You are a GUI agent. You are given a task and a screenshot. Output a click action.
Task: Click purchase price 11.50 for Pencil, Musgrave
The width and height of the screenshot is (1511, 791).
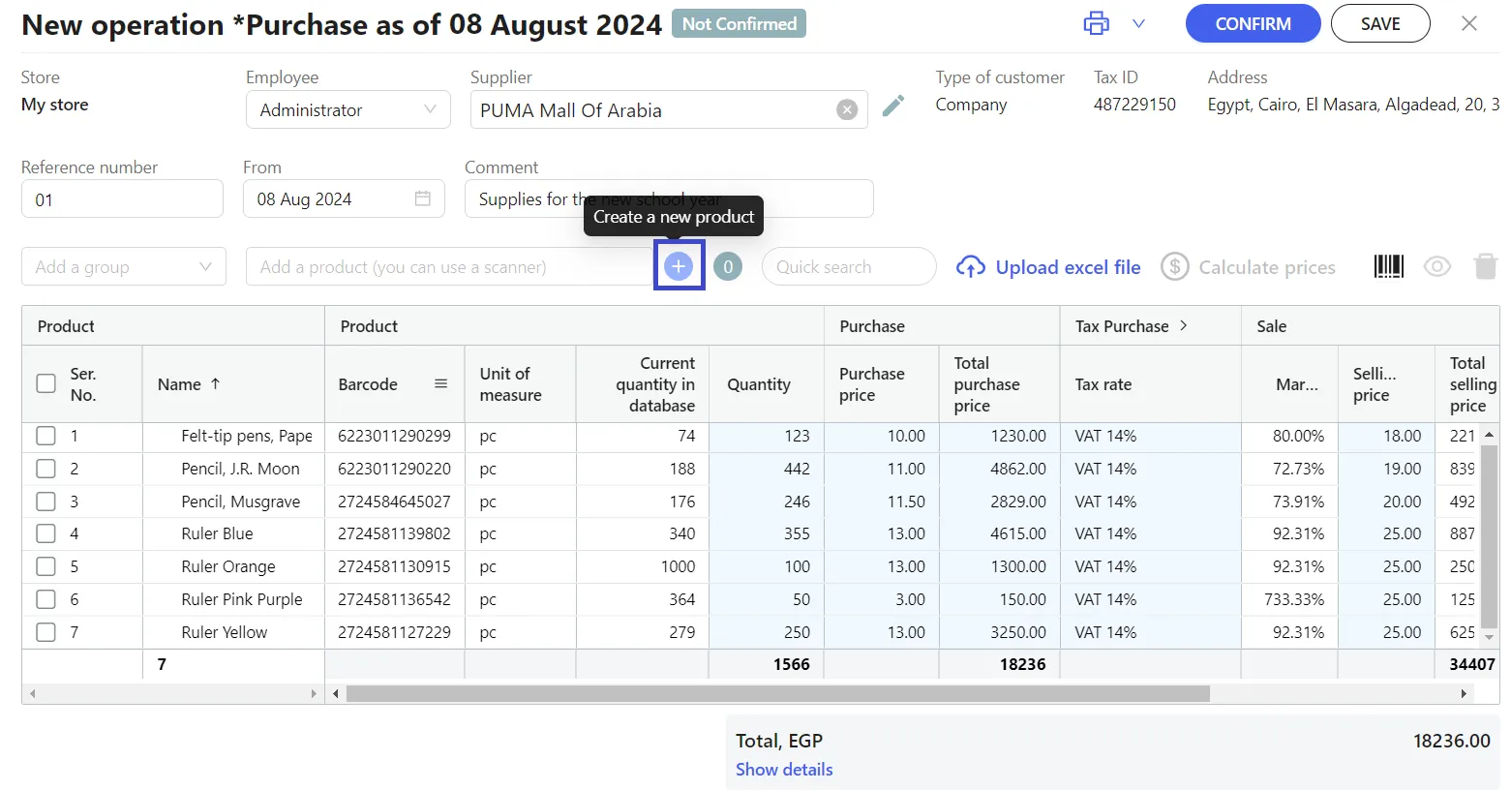click(881, 502)
